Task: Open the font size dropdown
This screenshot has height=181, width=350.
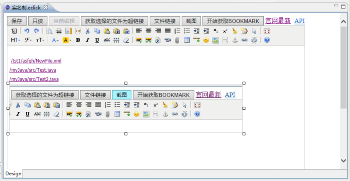Action: pyautogui.click(x=40, y=40)
